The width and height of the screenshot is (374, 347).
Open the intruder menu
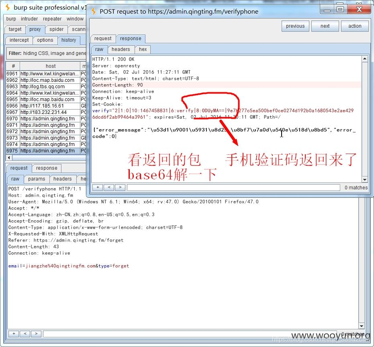tap(29, 19)
